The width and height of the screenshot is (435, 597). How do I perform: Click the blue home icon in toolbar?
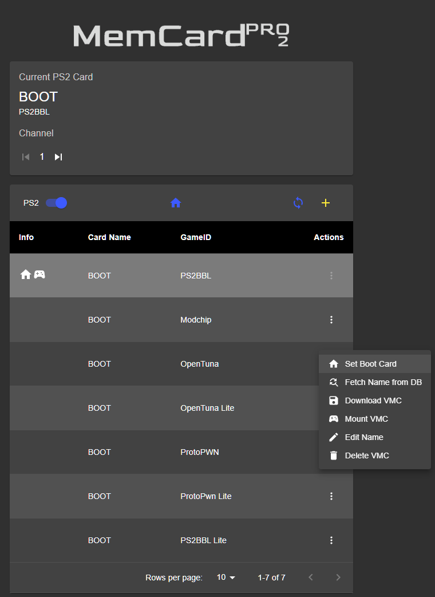coord(176,203)
